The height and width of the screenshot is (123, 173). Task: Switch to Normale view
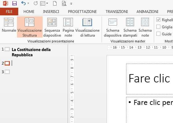pyautogui.click(x=9, y=27)
